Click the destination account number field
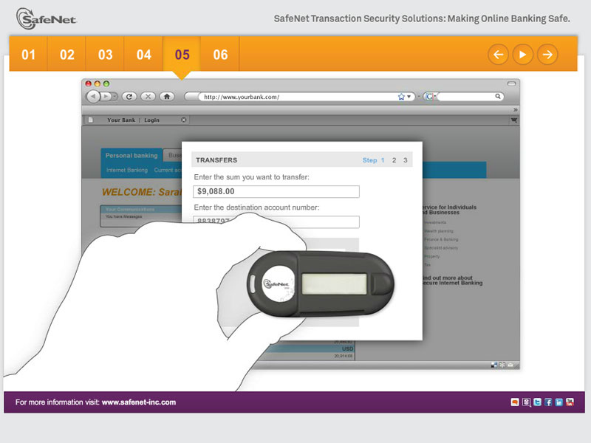The width and height of the screenshot is (591, 443). click(276, 221)
